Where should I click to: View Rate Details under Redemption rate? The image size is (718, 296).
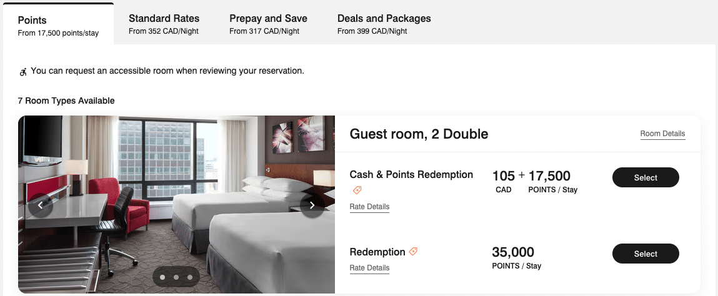[369, 268]
